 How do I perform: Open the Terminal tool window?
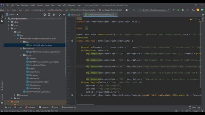click(44, 107)
